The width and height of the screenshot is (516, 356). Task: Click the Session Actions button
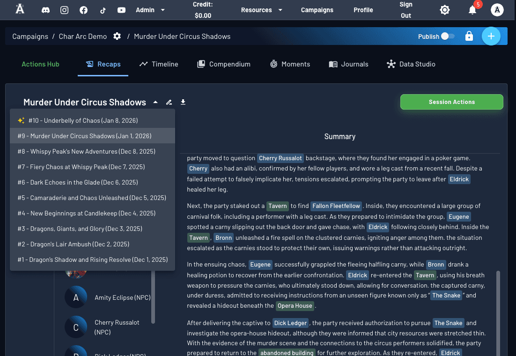[x=451, y=102]
